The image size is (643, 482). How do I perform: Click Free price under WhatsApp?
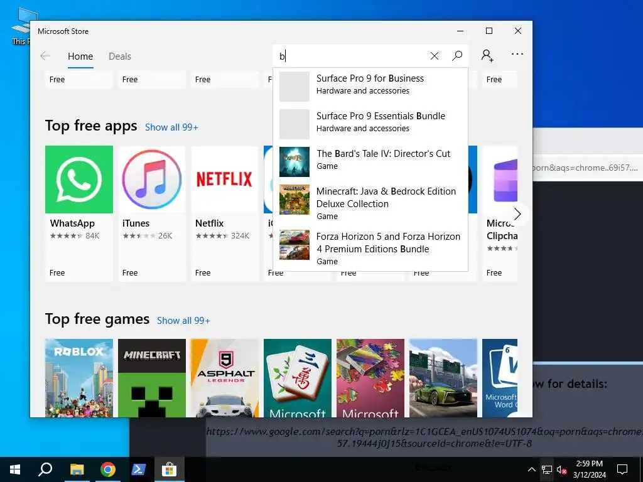pos(57,272)
